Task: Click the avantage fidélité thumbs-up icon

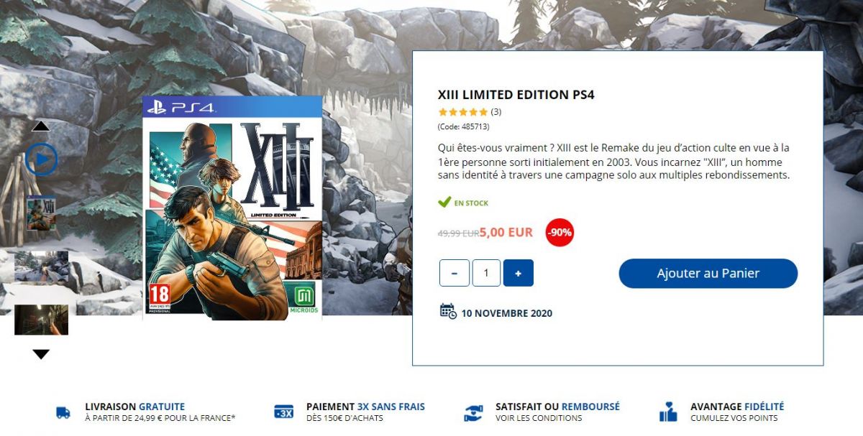Action: pos(668,412)
